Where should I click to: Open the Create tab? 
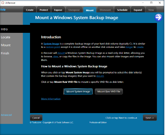pos(30,10)
